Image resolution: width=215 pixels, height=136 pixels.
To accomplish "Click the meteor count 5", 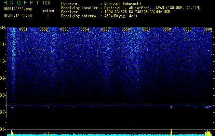I will point(49,16).
